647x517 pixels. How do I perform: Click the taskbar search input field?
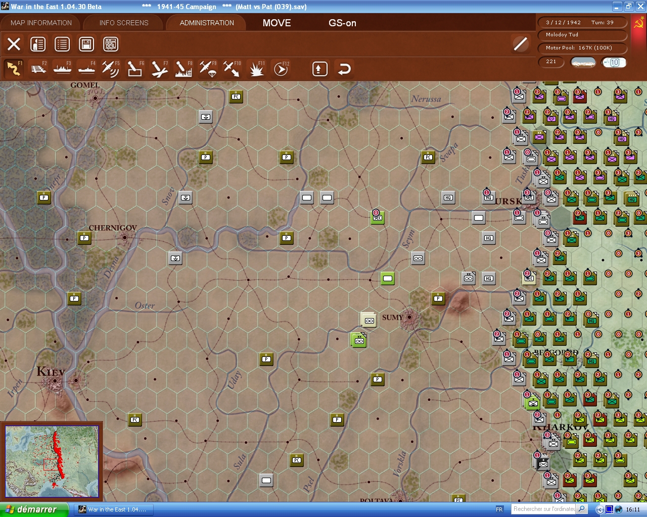[x=544, y=509]
